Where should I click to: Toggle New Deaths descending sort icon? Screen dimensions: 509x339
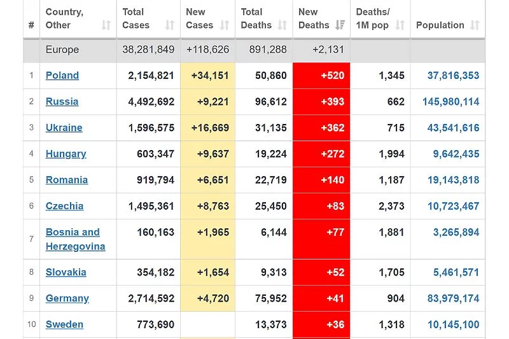tap(340, 25)
